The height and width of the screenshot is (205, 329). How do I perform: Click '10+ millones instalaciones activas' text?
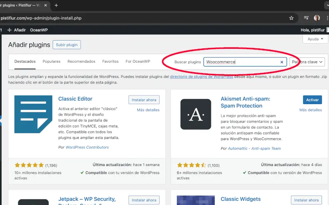coord(38,175)
